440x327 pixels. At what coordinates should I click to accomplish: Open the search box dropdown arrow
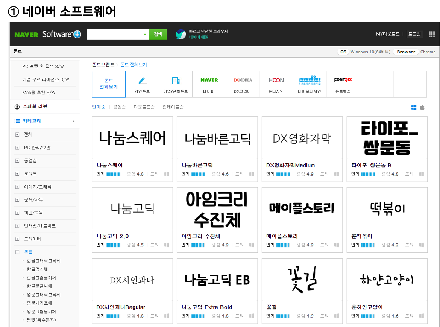(x=145, y=35)
